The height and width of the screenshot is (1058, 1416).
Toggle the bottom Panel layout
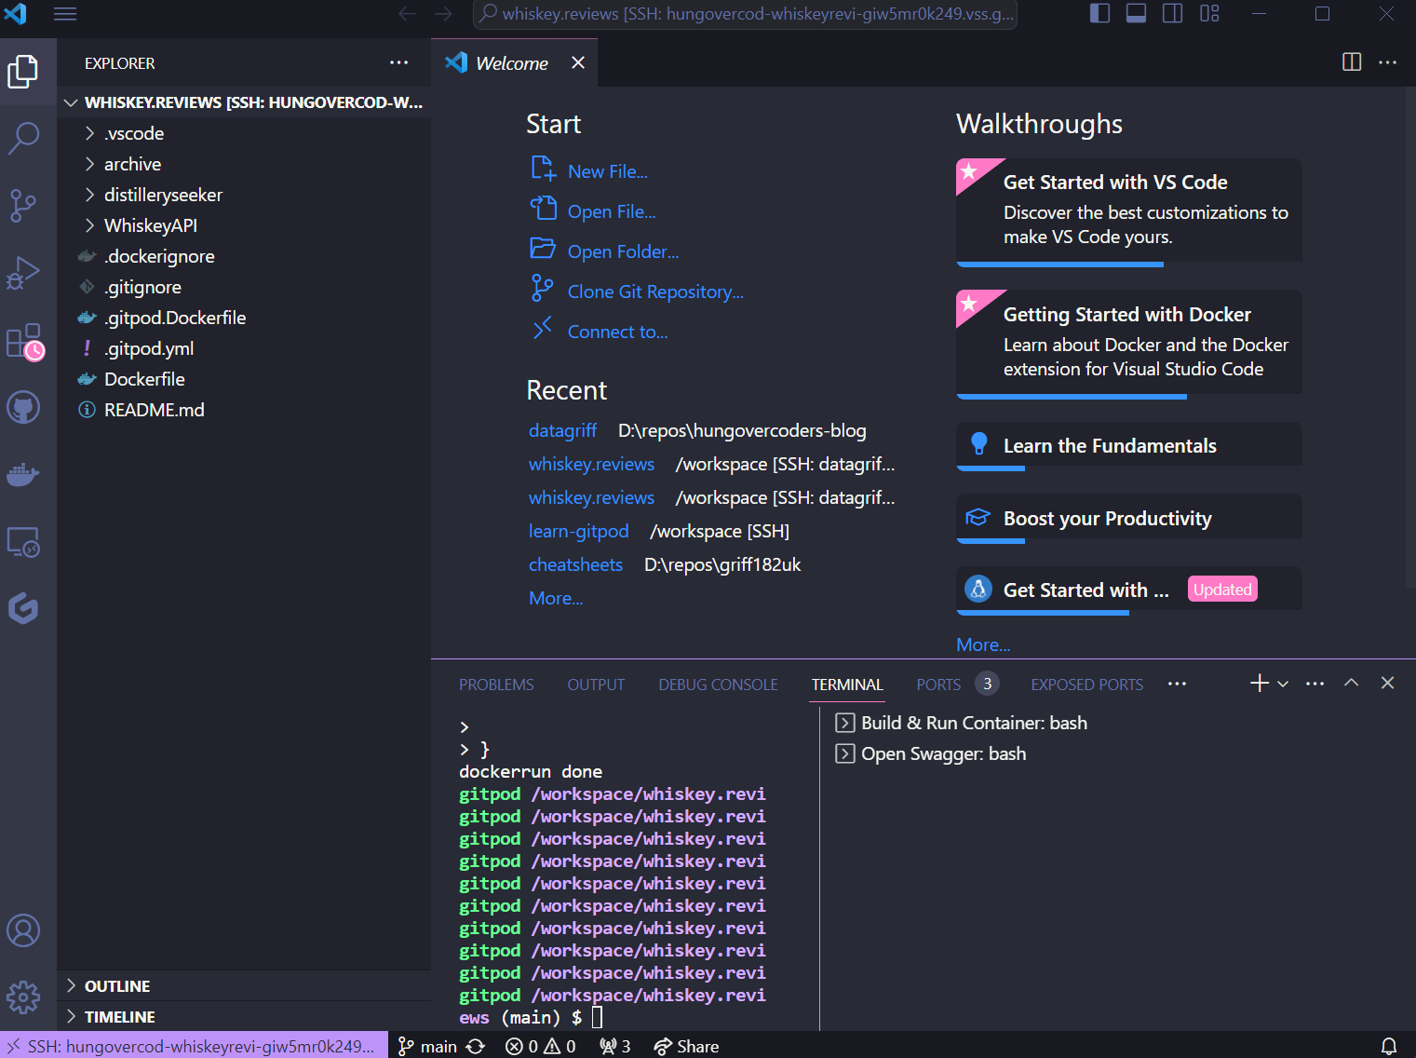click(x=1136, y=14)
